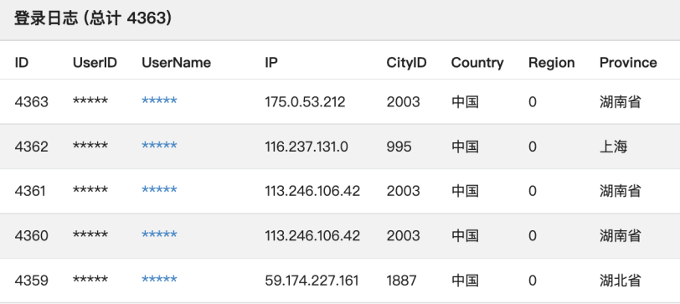Image resolution: width=680 pixels, height=304 pixels.
Task: Click the Region column header
Action: click(x=551, y=63)
